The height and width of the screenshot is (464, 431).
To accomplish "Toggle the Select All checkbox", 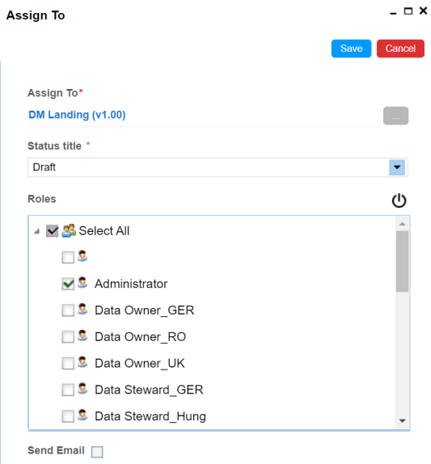I will click(52, 231).
